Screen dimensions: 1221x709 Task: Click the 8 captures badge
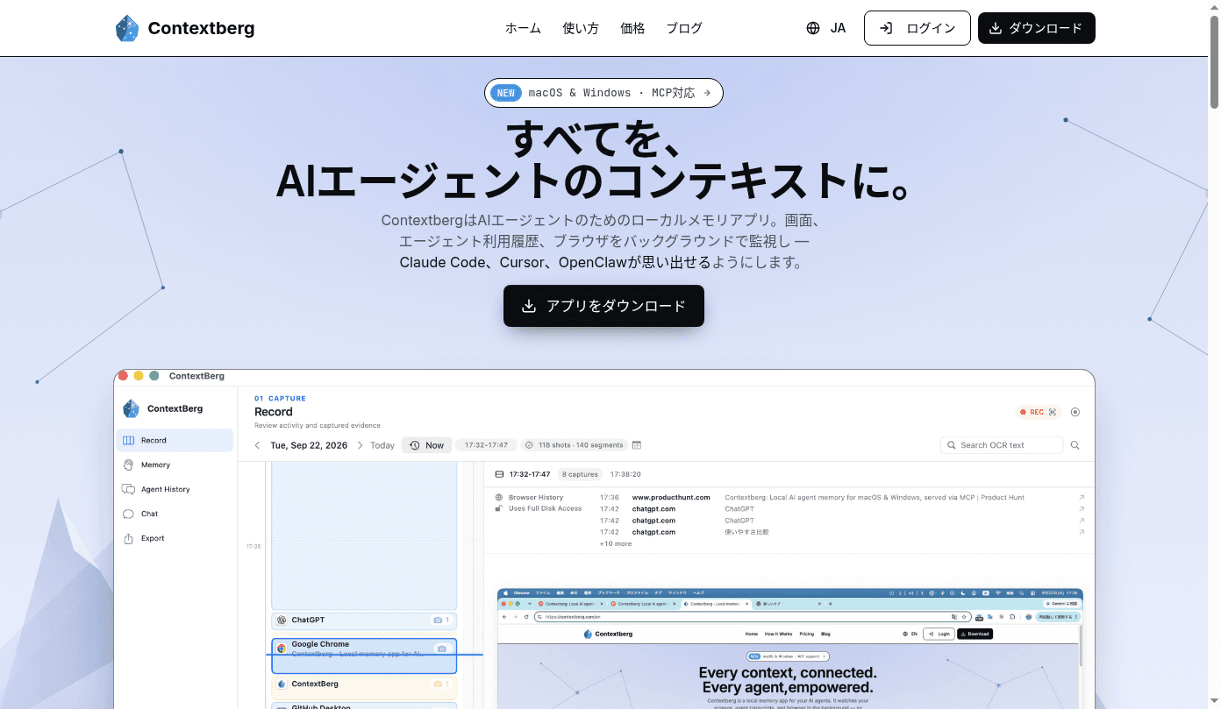(580, 474)
